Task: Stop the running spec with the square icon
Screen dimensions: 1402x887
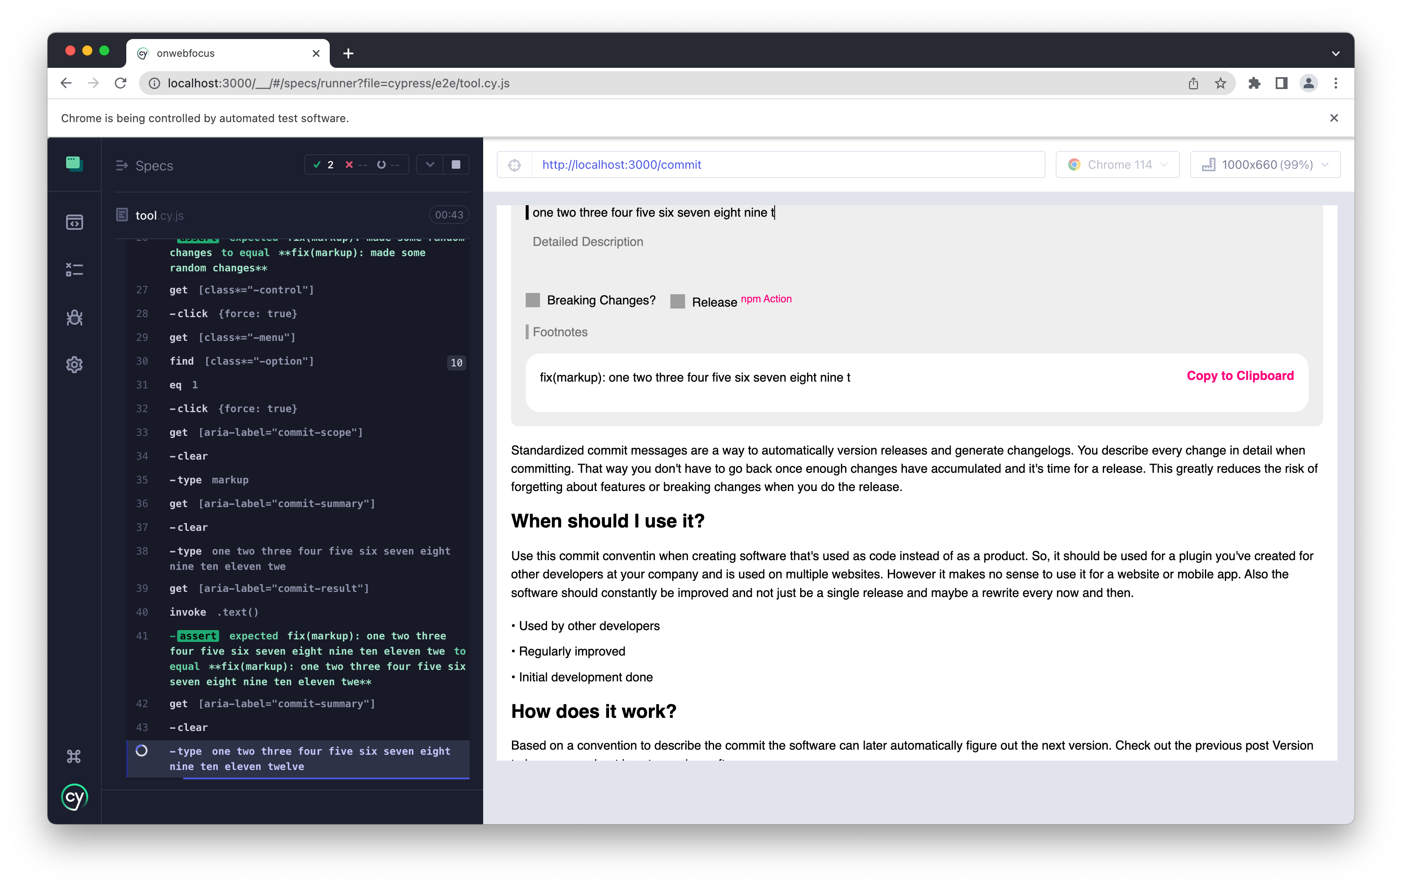Action: 456,164
